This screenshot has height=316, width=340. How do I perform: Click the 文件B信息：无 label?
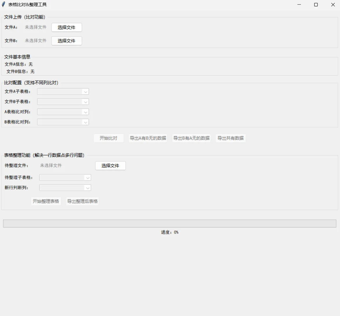pos(20,71)
